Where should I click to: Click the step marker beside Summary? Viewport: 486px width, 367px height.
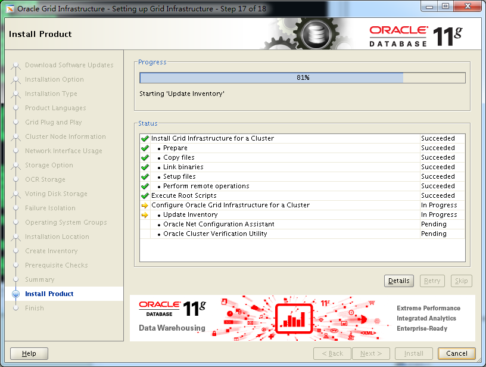16,279
